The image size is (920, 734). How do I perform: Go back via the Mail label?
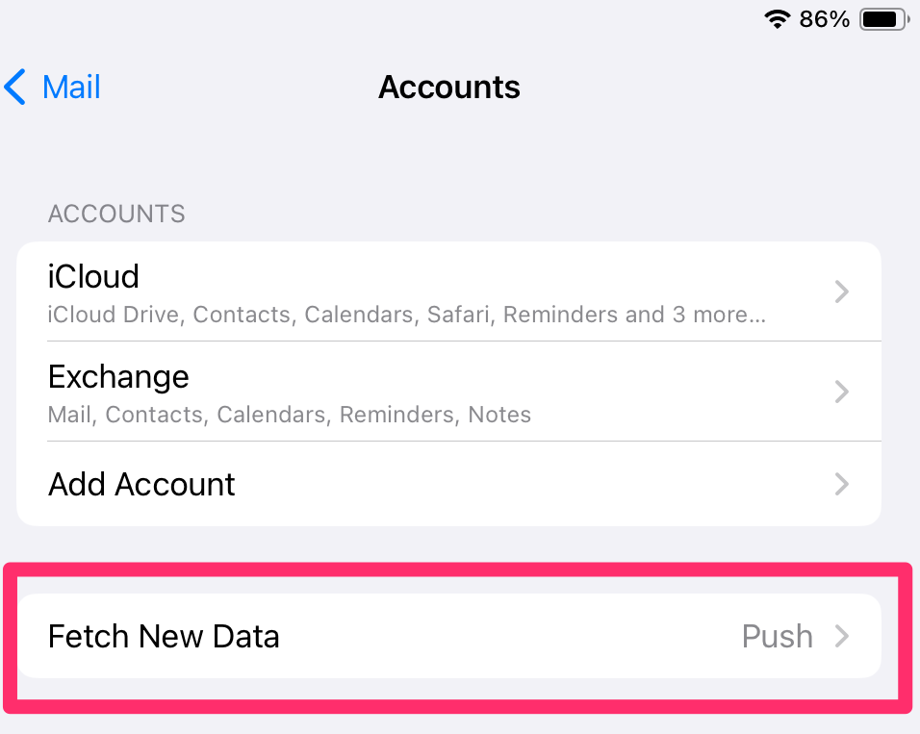click(x=71, y=88)
